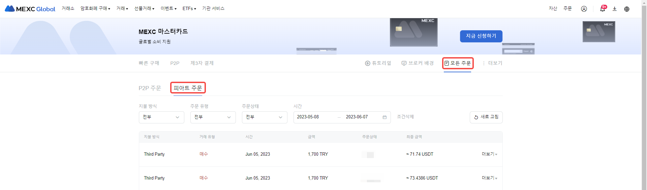Expand 더보기 on the 71.74 USDT order

coord(489,154)
